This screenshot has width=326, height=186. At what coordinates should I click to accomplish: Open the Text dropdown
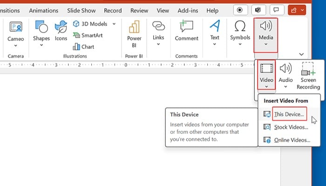(215, 33)
